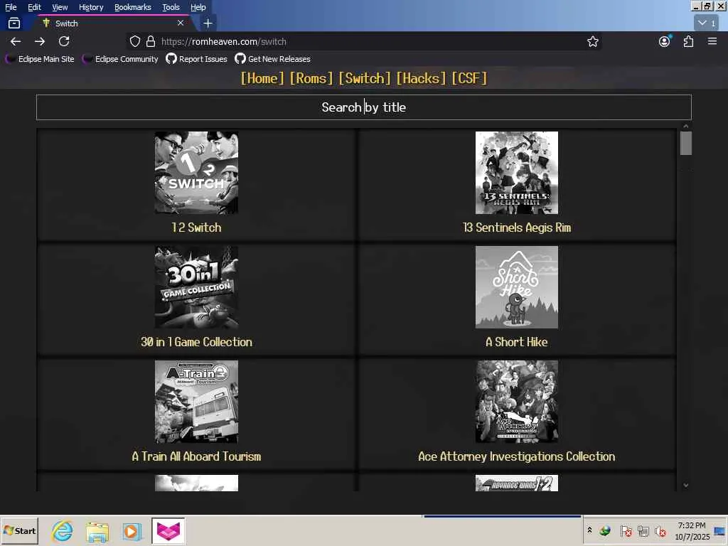Click the 13 Sentinels Aegis Rim title
Screen dimensions: 728x546
click(x=517, y=227)
